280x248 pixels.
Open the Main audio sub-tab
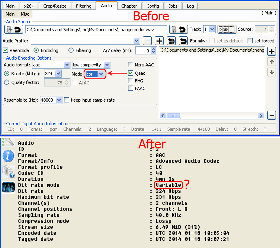[10, 14]
